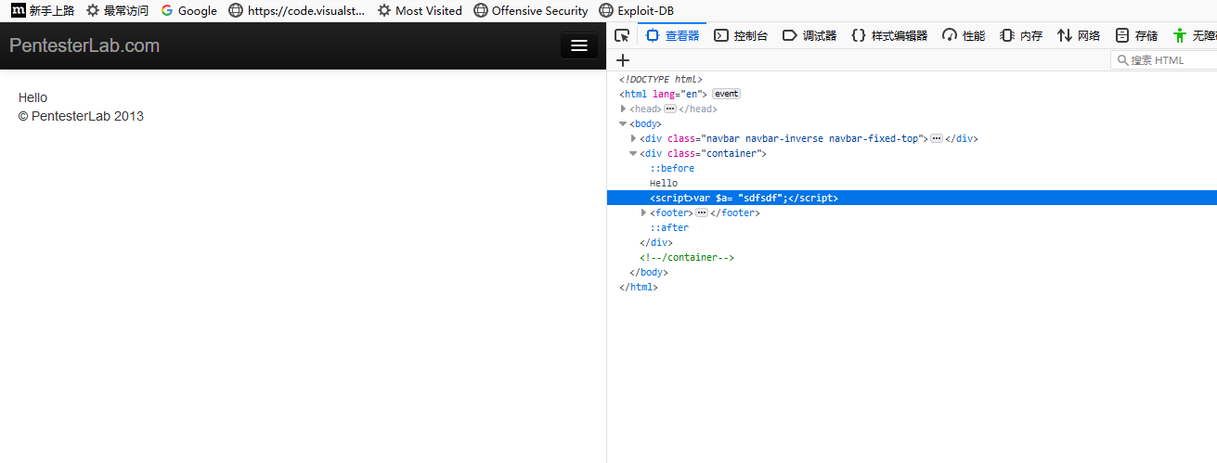Viewport: 1217px width, 463px height.
Task: Open the 新手上路 bookmark
Action: 43,10
